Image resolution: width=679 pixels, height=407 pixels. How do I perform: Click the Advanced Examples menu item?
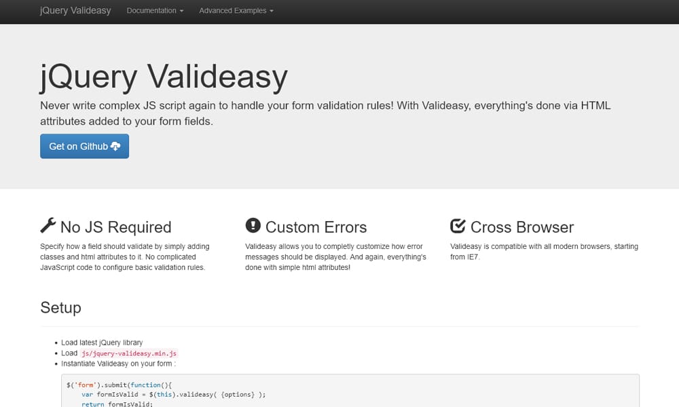click(x=232, y=11)
